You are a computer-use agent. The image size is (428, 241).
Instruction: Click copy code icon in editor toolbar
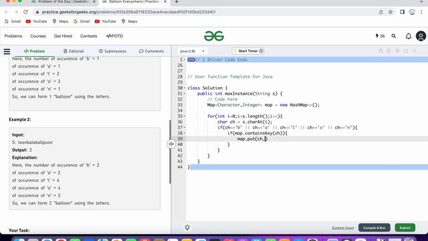click(381, 51)
